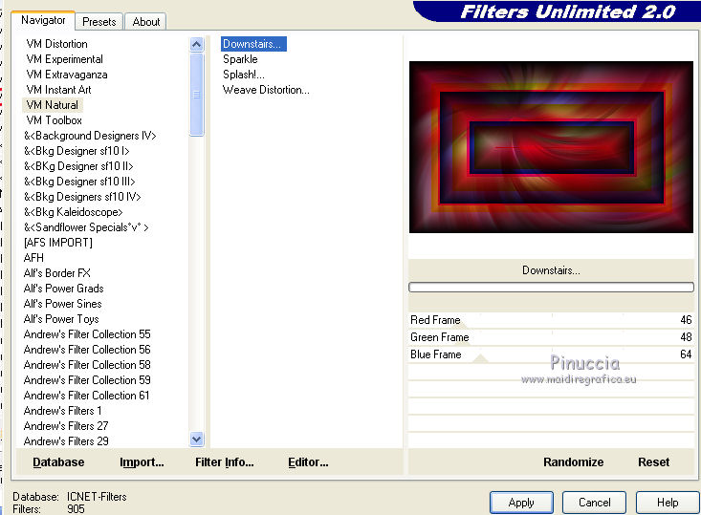Open the About tab
Viewport: 701px width, 515px height.
[145, 22]
